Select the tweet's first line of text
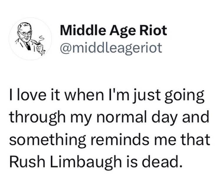The width and height of the screenshot is (221, 188). (107, 96)
